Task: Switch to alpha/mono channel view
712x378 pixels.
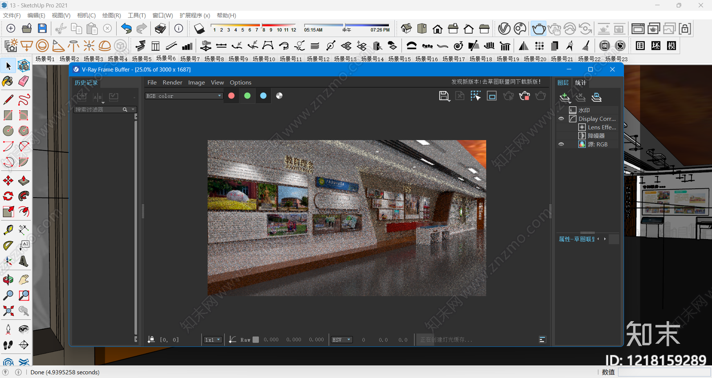Action: (279, 95)
